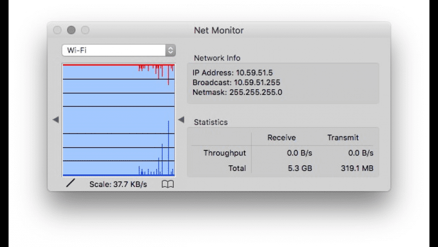This screenshot has width=438, height=247.
Task: Click the Netmask 255.255.255.0 line
Action: click(237, 92)
